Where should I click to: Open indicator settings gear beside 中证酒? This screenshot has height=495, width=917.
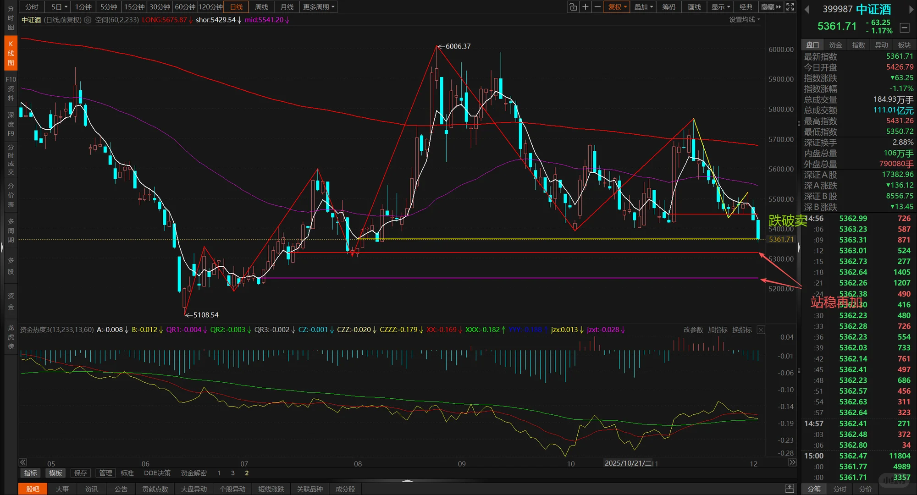[x=88, y=20]
